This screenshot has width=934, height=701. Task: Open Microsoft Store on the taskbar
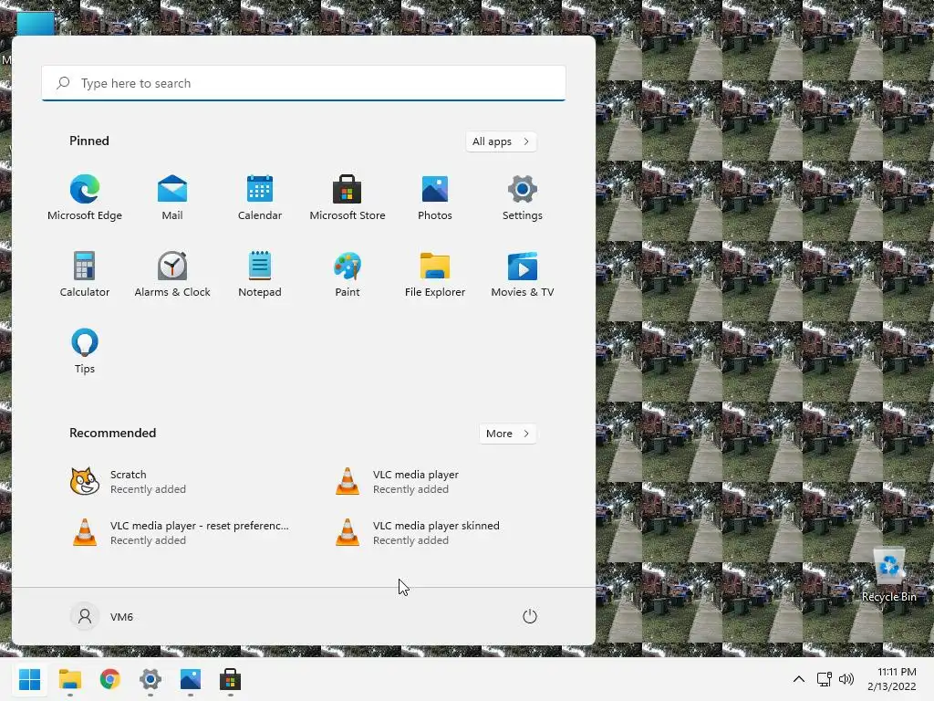coord(230,679)
